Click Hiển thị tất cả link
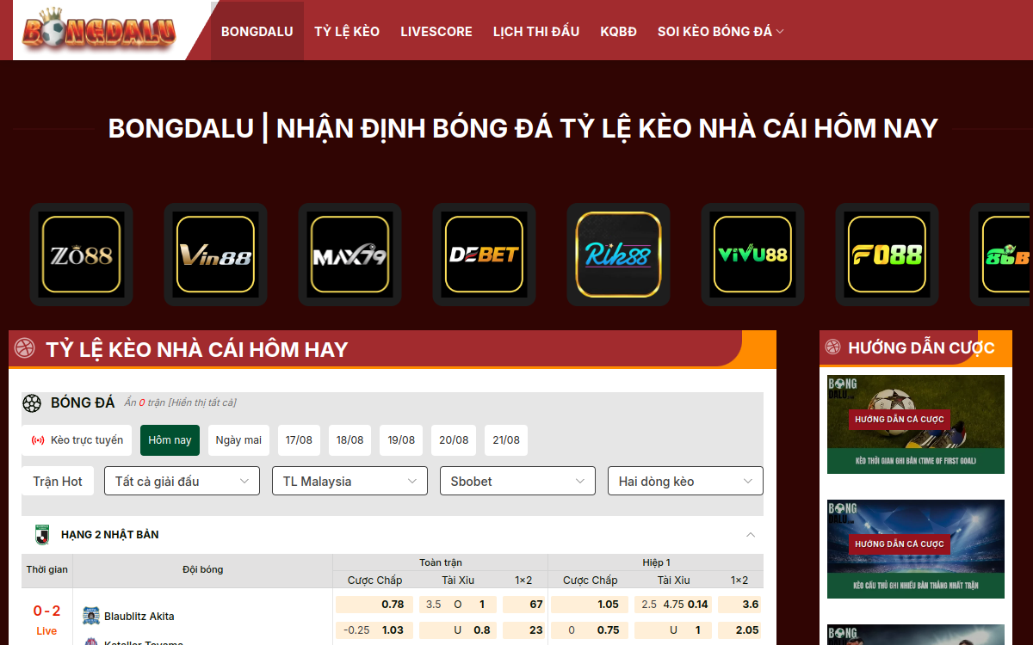Image resolution: width=1033 pixels, height=645 pixels. 202,402
